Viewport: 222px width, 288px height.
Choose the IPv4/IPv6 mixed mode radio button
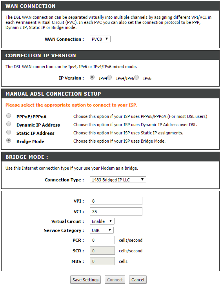[x=109, y=77]
